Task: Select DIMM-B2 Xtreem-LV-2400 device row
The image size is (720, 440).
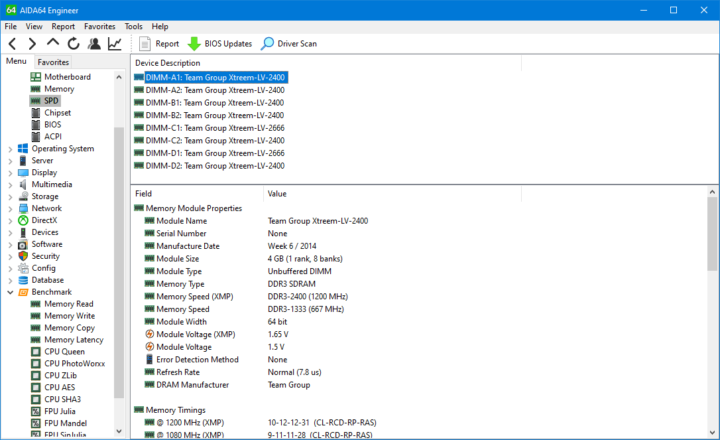Action: pyautogui.click(x=214, y=115)
